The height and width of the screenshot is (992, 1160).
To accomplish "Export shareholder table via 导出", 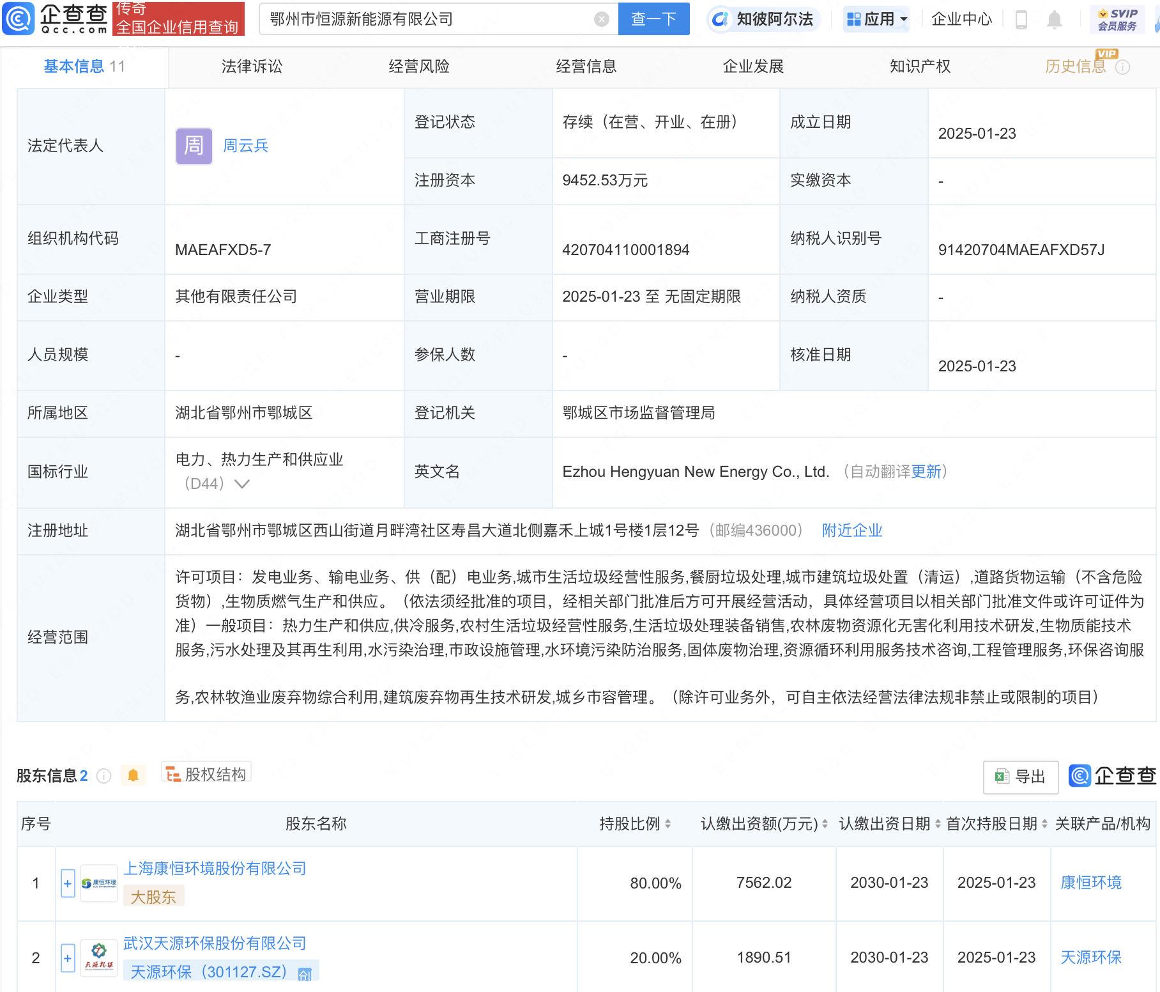I will tap(1021, 777).
